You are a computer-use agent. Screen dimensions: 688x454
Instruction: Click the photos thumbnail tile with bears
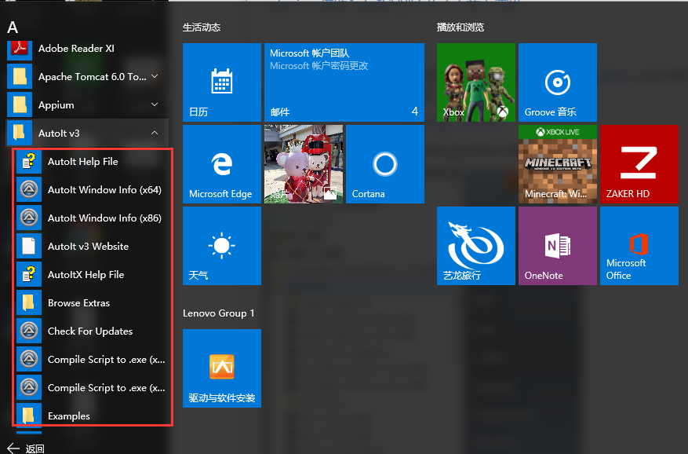[x=303, y=164]
